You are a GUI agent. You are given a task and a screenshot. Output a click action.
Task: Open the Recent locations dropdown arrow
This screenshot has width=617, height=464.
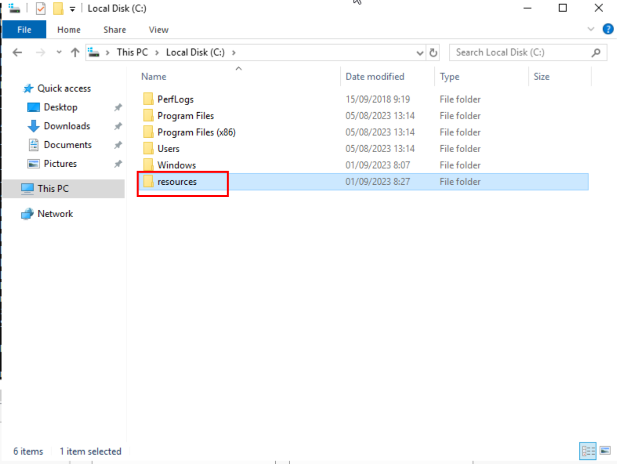59,53
